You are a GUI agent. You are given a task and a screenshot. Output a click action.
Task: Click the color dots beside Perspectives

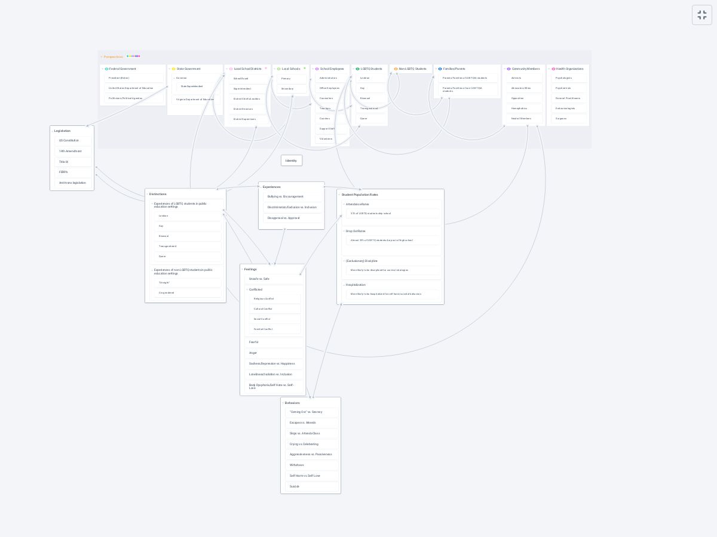coord(133,57)
